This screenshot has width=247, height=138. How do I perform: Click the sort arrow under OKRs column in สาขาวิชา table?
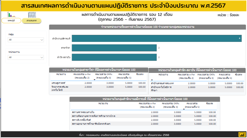point(95,80)
